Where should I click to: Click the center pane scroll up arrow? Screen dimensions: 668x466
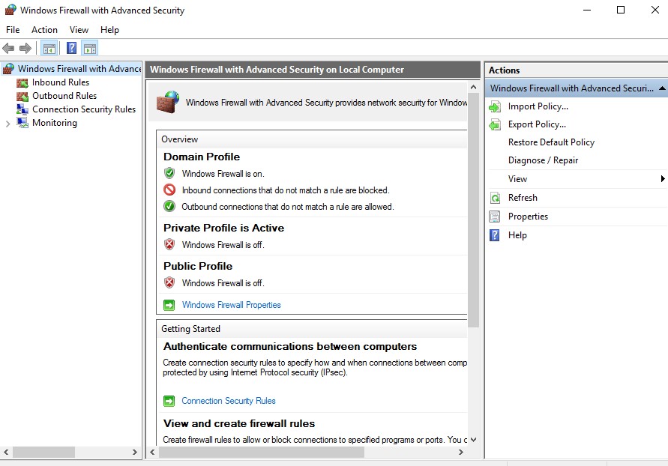[473, 87]
